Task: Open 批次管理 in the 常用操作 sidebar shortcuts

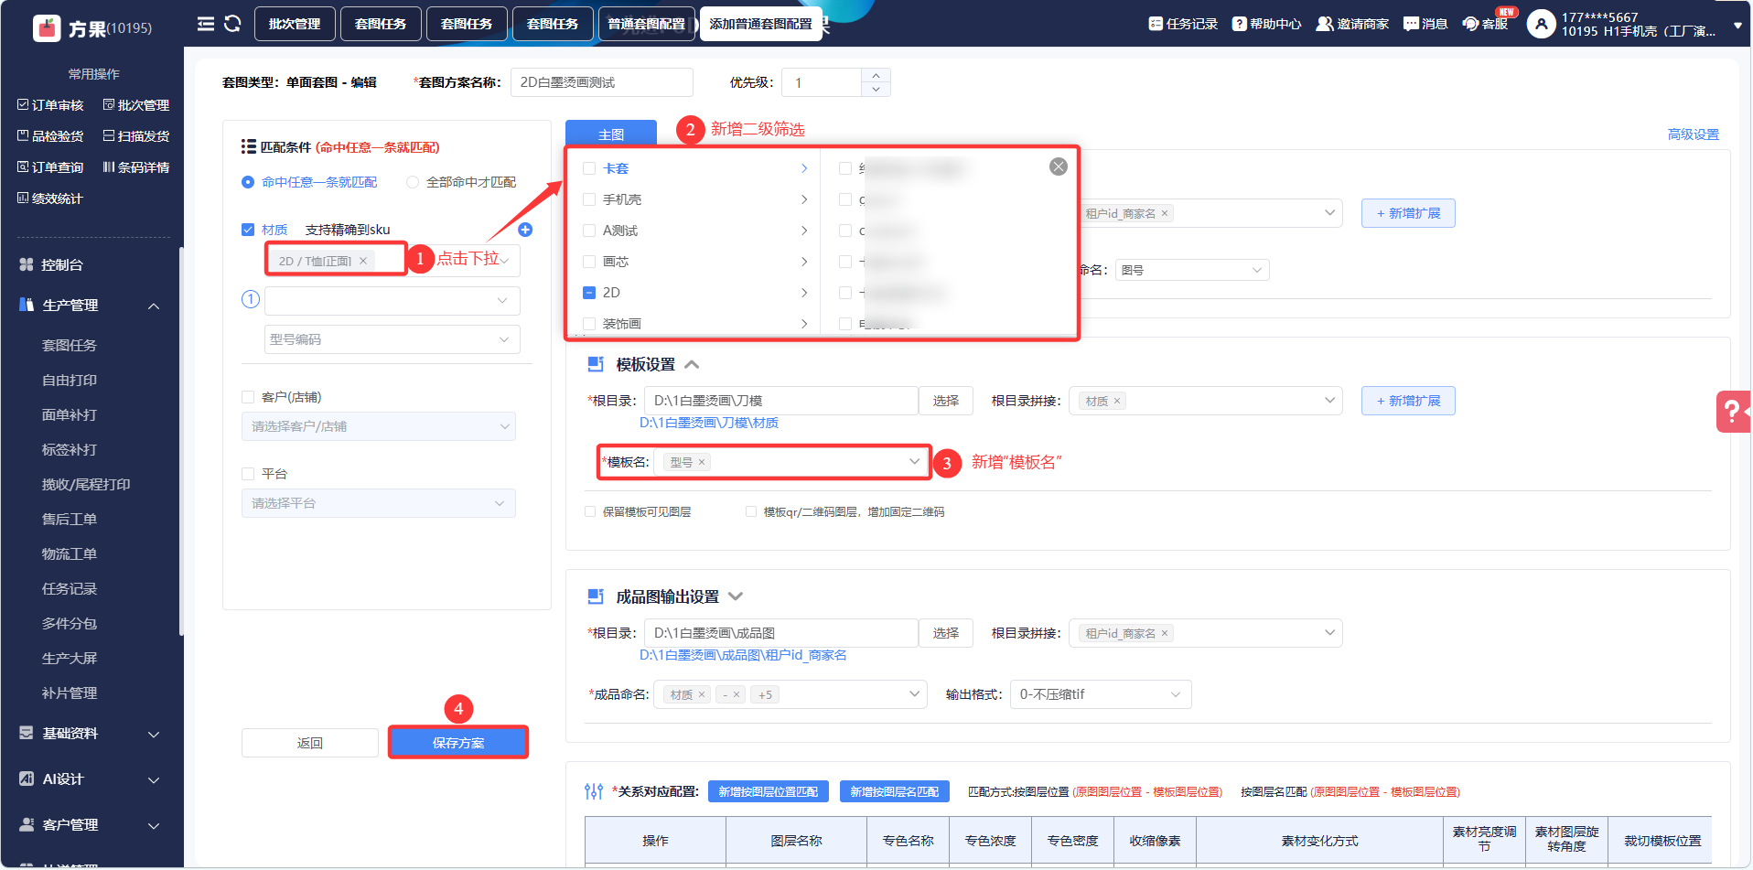Action: (x=136, y=105)
